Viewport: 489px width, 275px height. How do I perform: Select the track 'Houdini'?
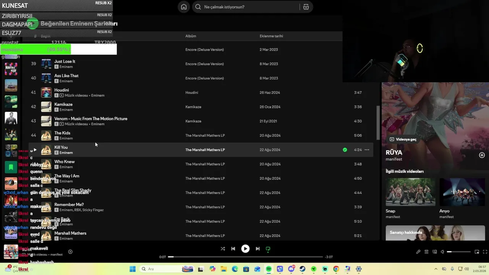tap(62, 90)
